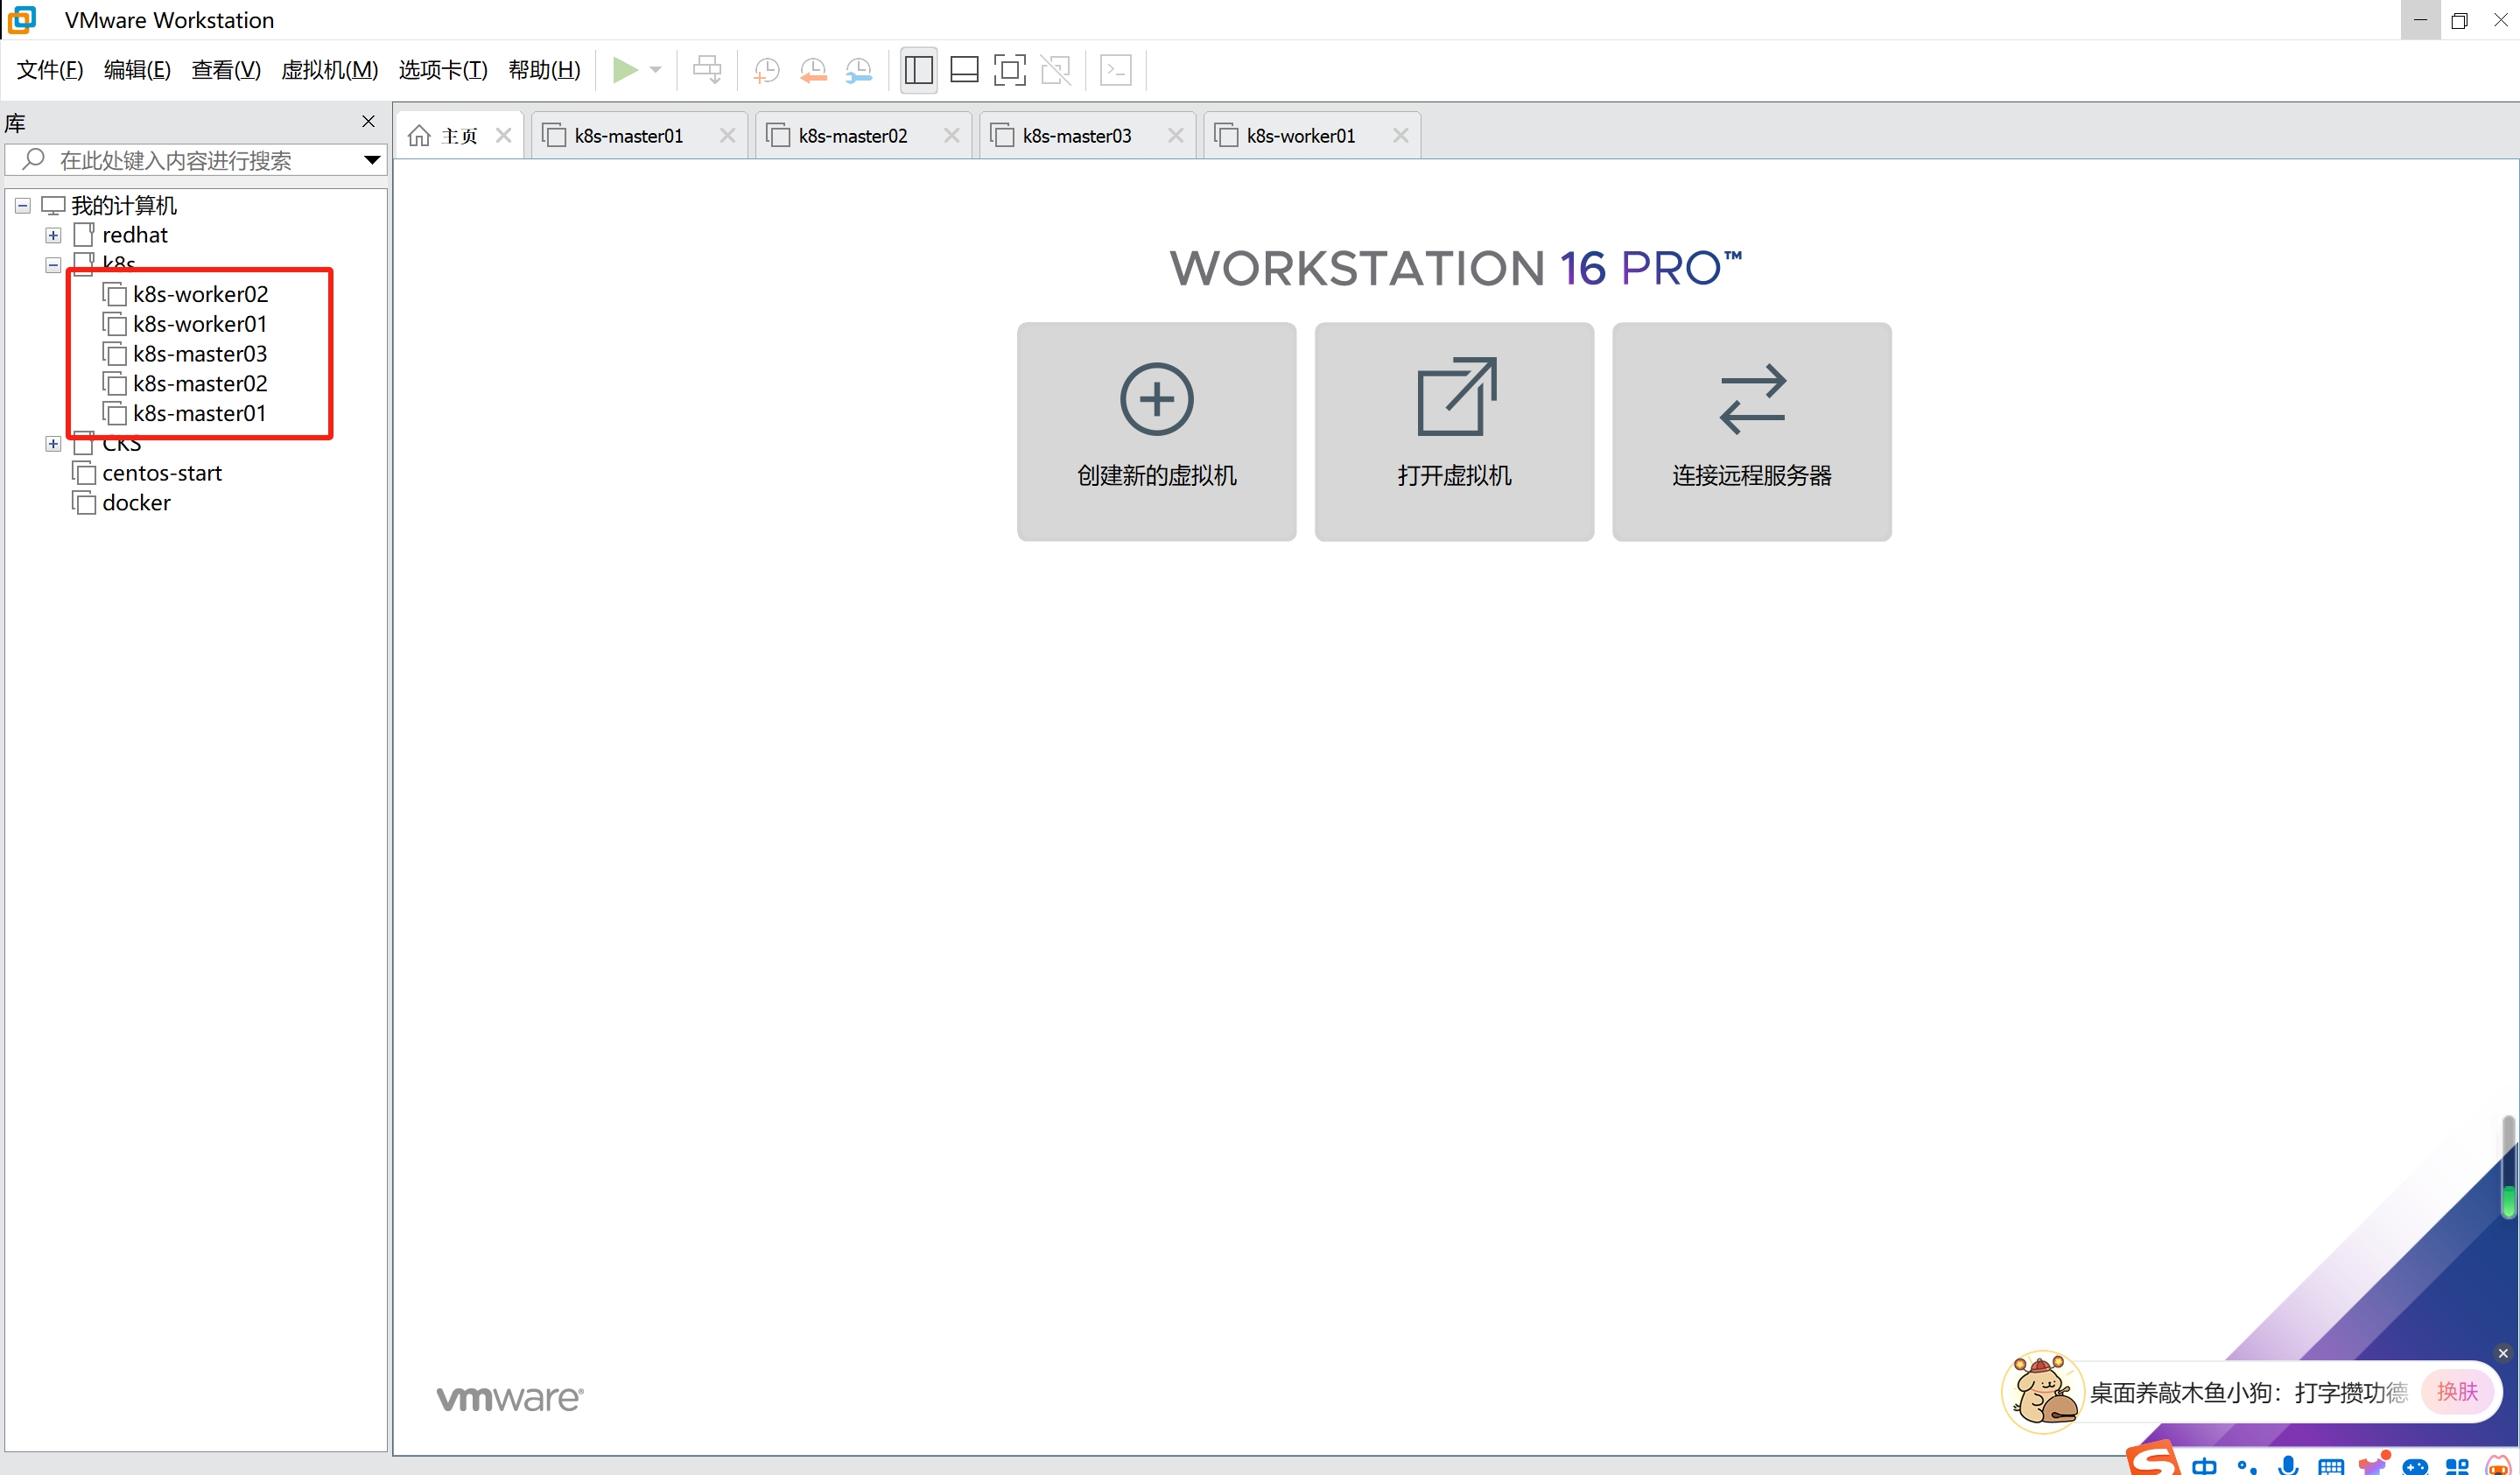Click the library search input field
The height and width of the screenshot is (1475, 2520).
click(195, 160)
